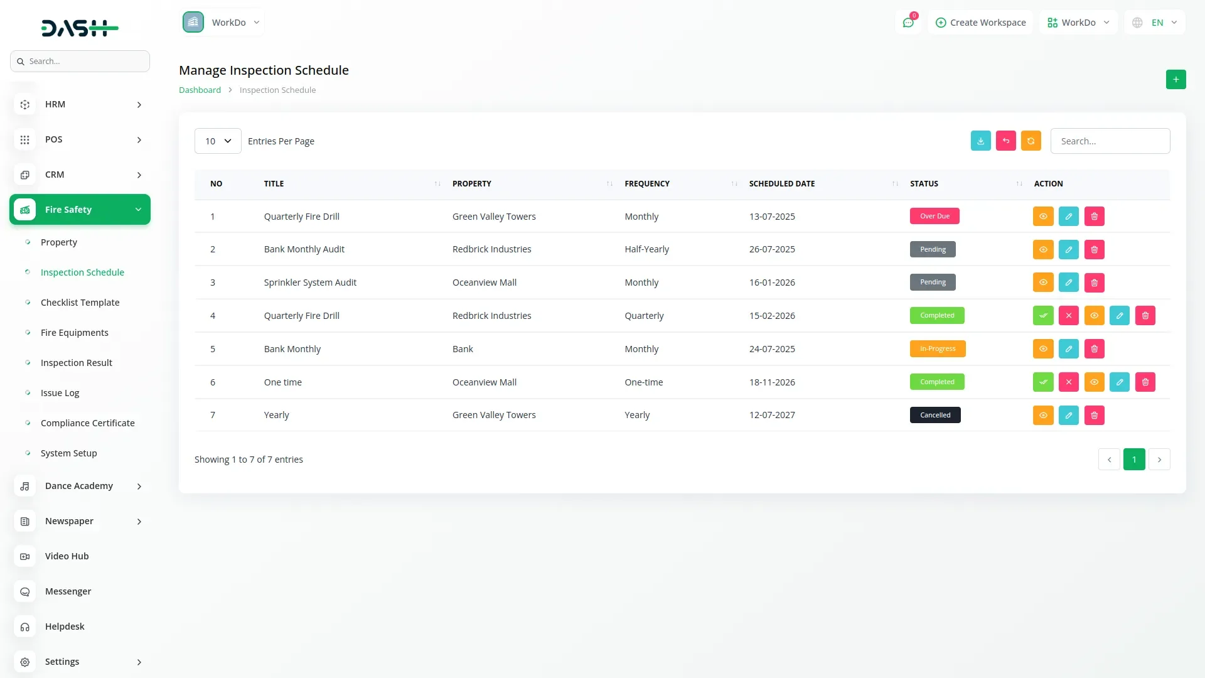View Bank Monthly in-progress row eye icon
Viewport: 1205px width, 678px height.
pos(1042,348)
